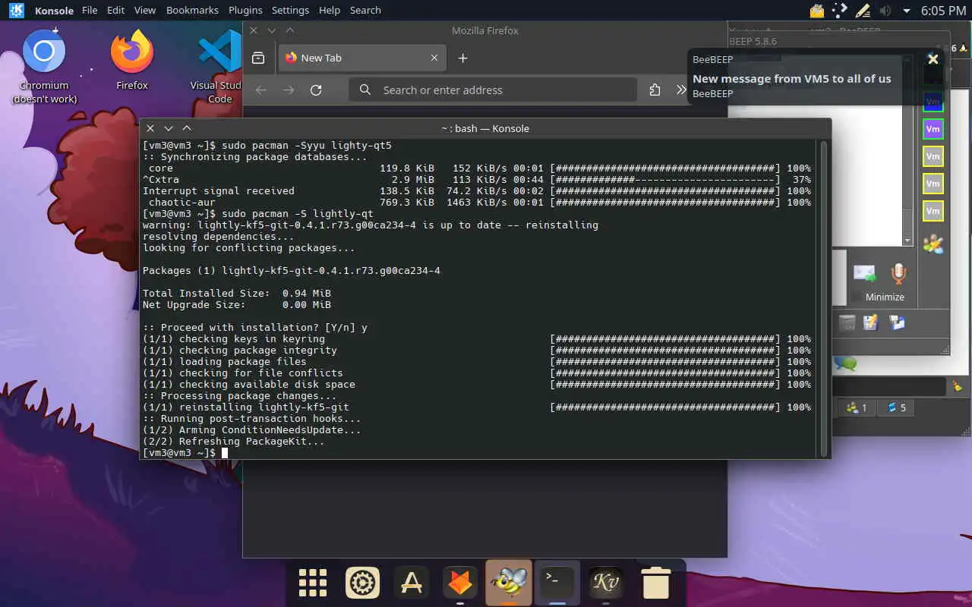Open the File menu in Konsole

pyautogui.click(x=90, y=11)
